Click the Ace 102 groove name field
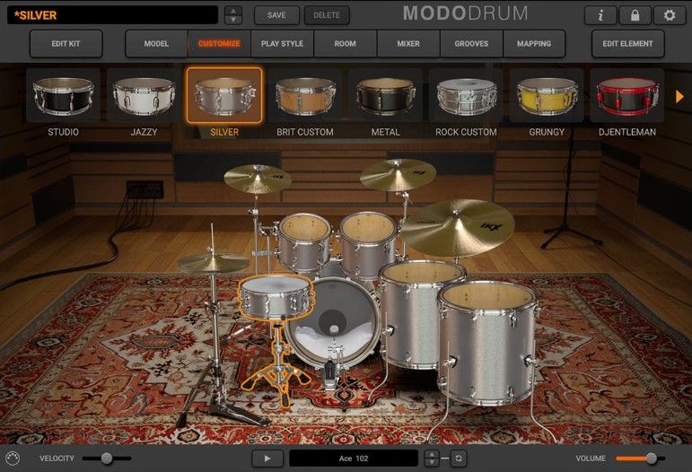This screenshot has height=472, width=692. (354, 458)
